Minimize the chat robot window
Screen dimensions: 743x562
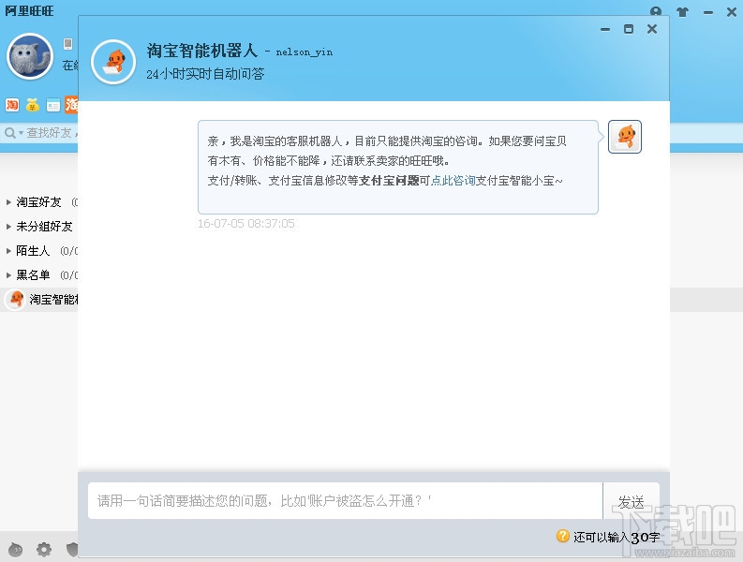point(605,29)
